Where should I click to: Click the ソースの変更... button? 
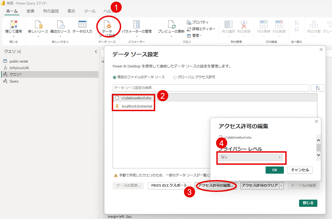(x=128, y=186)
